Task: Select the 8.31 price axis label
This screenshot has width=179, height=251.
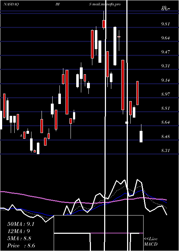Action: click(x=165, y=151)
